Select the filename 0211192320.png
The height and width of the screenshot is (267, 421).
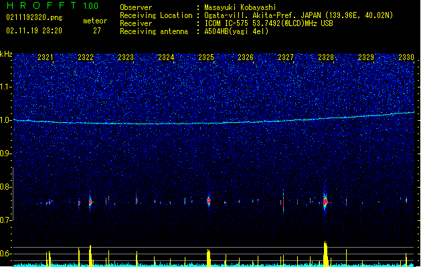34,17
